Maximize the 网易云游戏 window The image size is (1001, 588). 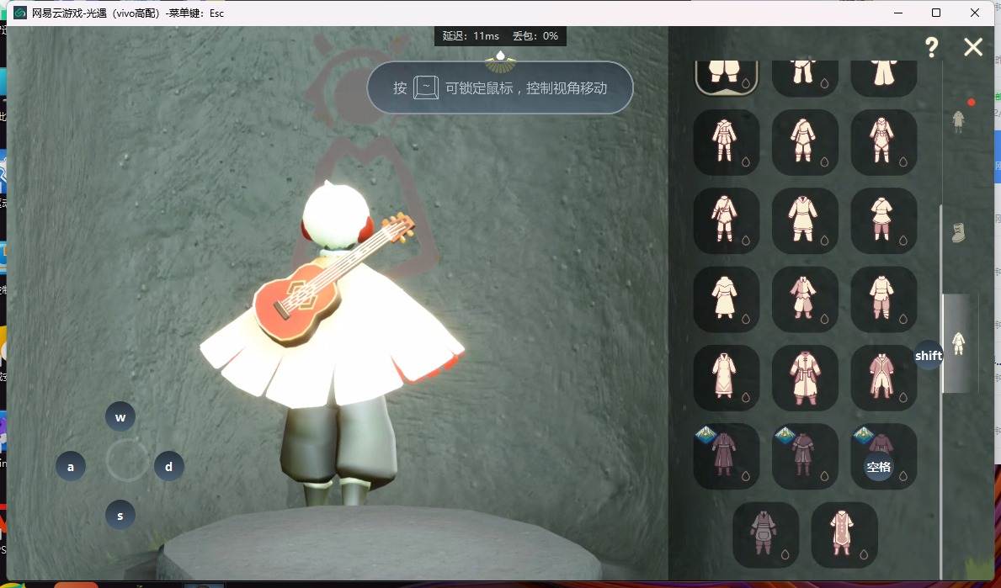tap(936, 13)
